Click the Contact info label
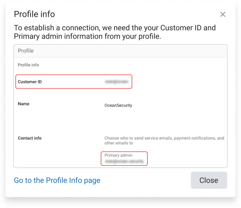The width and height of the screenshot is (241, 208). 30,138
